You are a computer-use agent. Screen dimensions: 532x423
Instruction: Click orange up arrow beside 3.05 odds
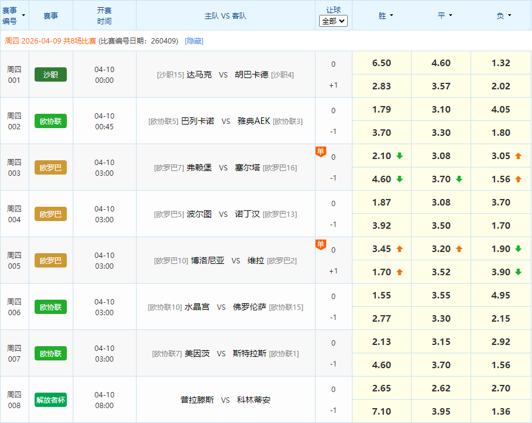518,156
